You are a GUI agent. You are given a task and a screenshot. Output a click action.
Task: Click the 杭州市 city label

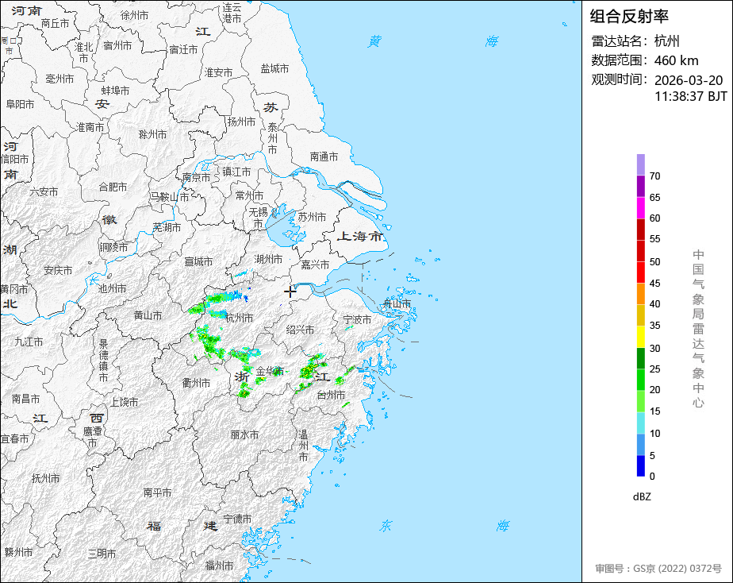point(239,319)
